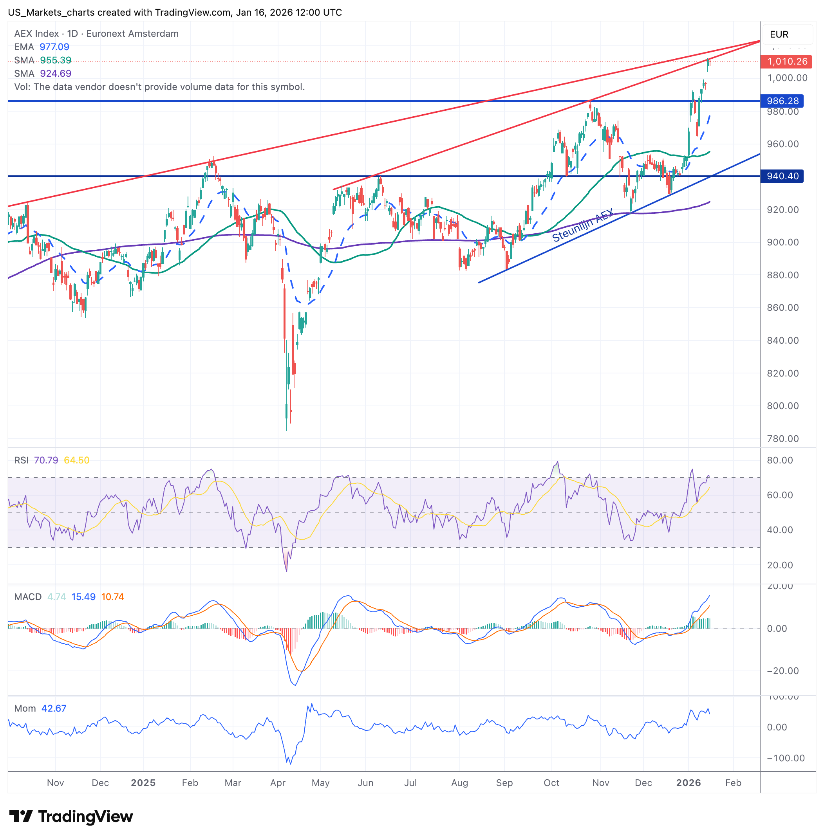The height and width of the screenshot is (840, 824).
Task: Click the 1,010.26 current price tag
Action: (x=786, y=61)
